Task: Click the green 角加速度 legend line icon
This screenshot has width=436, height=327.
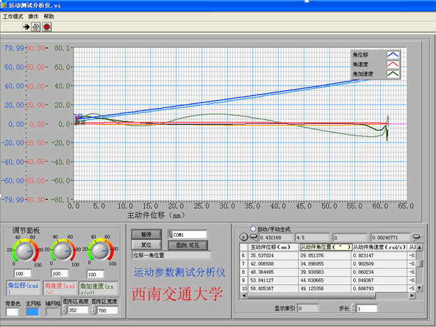Action: (393, 74)
